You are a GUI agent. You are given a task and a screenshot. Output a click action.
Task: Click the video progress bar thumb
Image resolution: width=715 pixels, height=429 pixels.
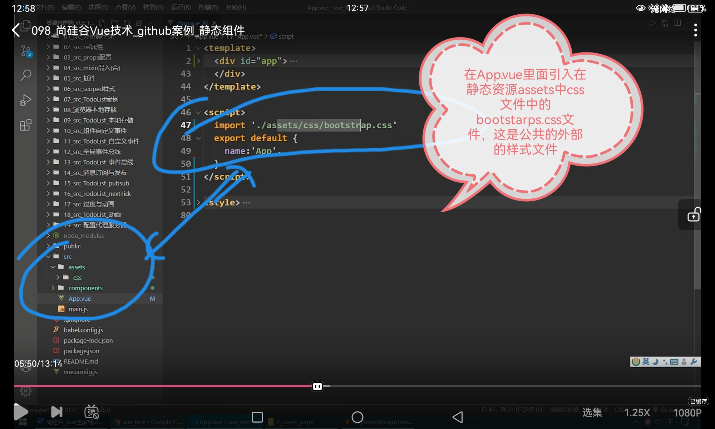click(317, 386)
